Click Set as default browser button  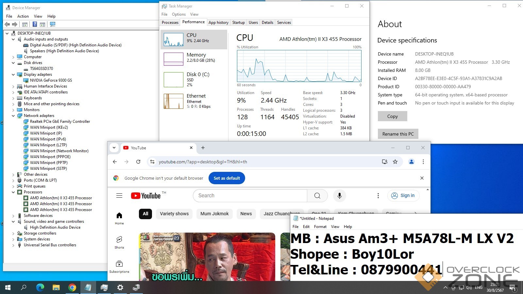[227, 178]
